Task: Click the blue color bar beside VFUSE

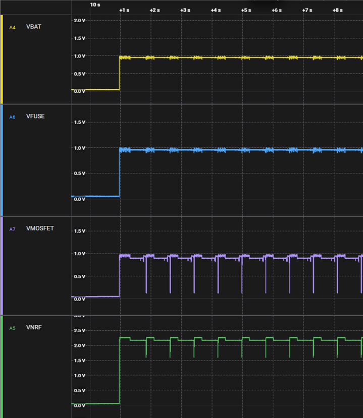Action: click(2, 160)
